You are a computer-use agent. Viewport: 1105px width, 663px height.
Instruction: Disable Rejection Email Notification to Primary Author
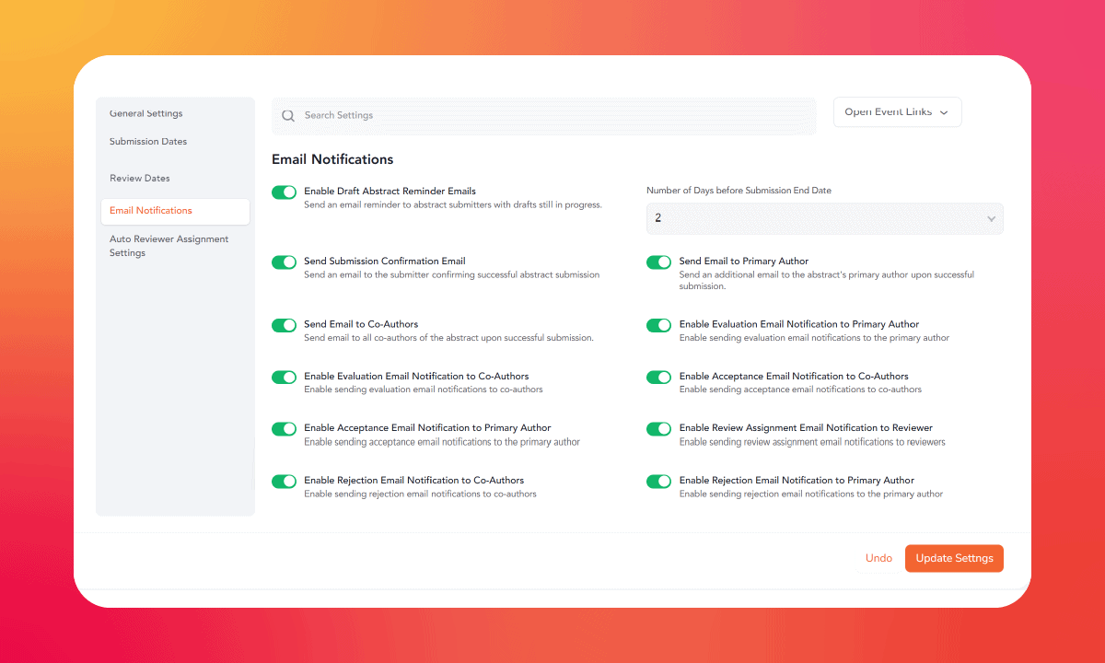pyautogui.click(x=658, y=481)
